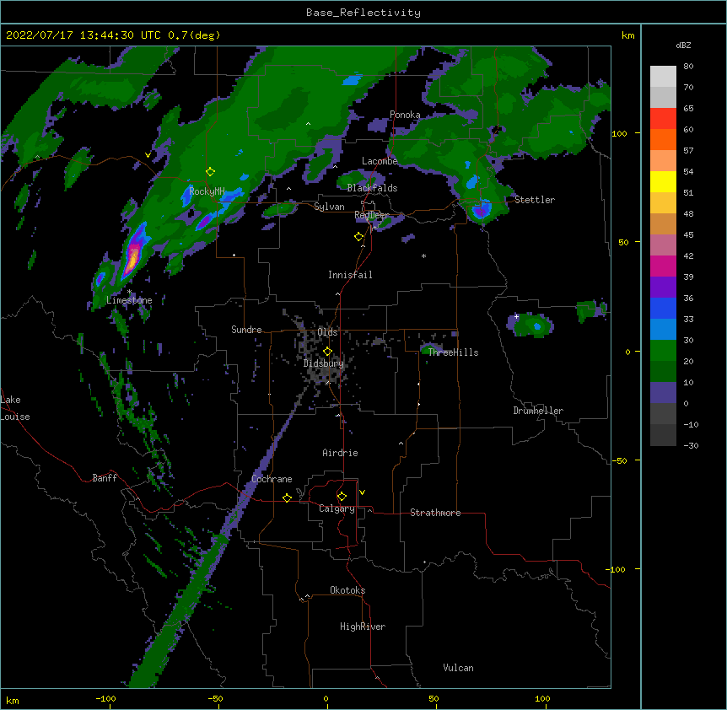Click the Limestone label on the map
The height and width of the screenshot is (710, 727).
coord(129,300)
